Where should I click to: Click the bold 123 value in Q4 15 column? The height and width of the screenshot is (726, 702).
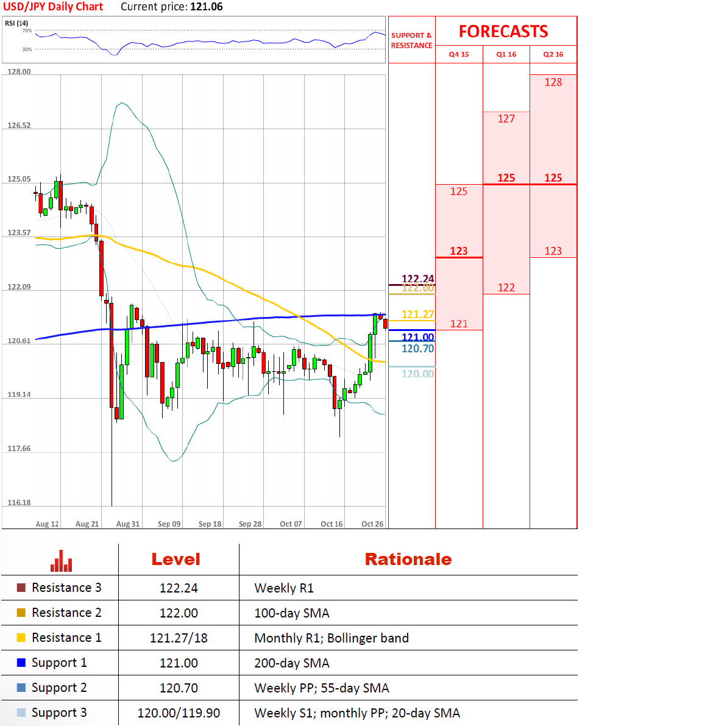tap(459, 251)
